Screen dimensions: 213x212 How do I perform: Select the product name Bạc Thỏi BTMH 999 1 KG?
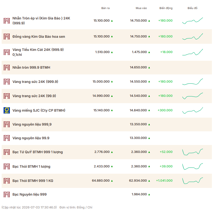point(33,181)
